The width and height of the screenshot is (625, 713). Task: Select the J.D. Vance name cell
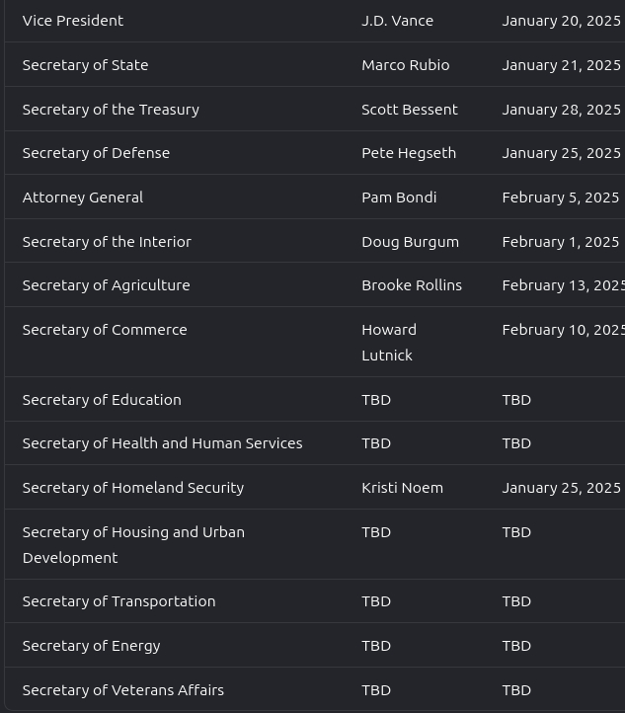[397, 21]
